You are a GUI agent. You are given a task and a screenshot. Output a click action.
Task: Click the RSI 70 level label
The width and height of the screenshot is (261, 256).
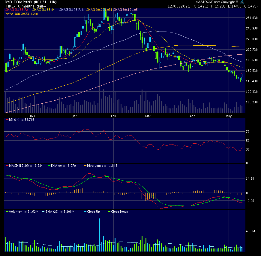(x=248, y=132)
